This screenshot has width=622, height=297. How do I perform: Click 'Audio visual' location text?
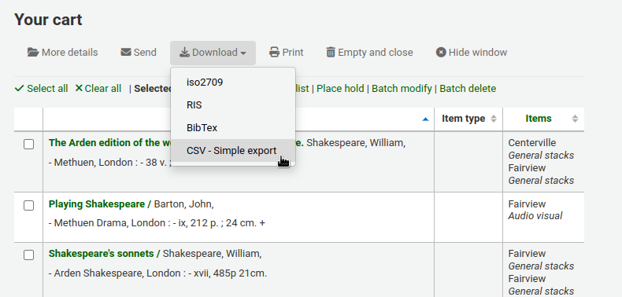(x=535, y=216)
